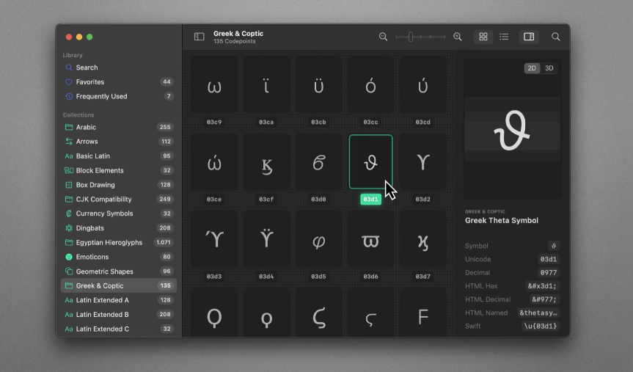Select the digamma F glyph tile
The width and height of the screenshot is (633, 372).
(x=422, y=313)
